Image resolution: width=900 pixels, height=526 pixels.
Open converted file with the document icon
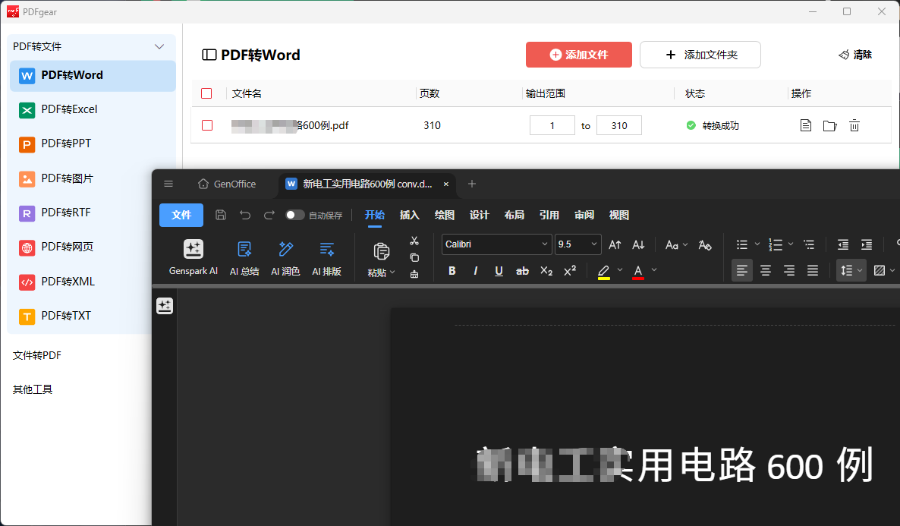pos(806,125)
